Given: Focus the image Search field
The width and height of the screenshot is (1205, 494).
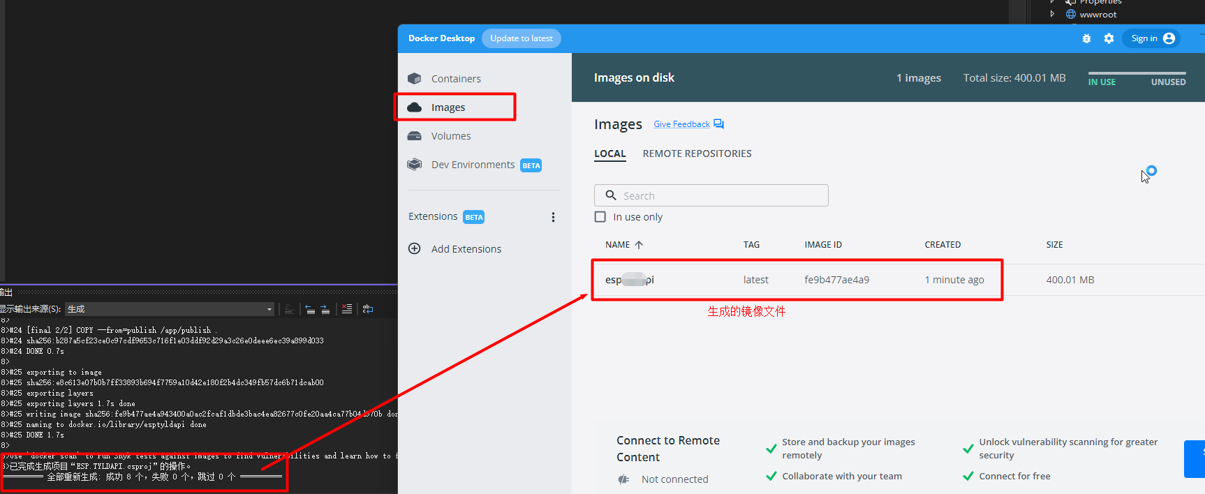Looking at the screenshot, I should click(711, 195).
